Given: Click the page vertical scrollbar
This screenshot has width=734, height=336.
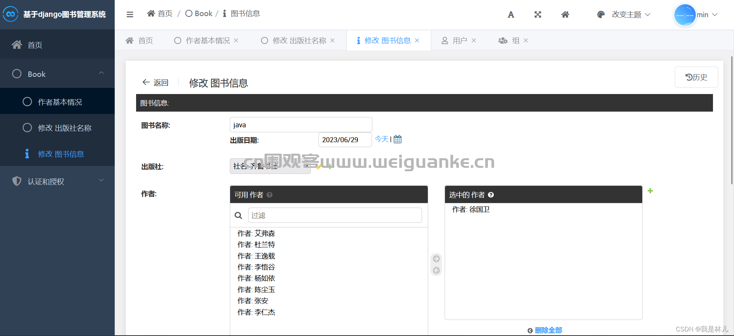Looking at the screenshot, I should (x=732, y=120).
